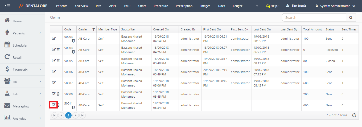Expand the Patients sidebar submenu
The height and width of the screenshot is (127, 362).
[40, 33]
